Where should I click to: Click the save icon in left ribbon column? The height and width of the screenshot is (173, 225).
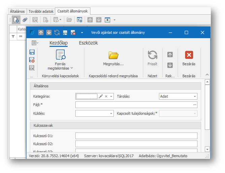click(32, 52)
